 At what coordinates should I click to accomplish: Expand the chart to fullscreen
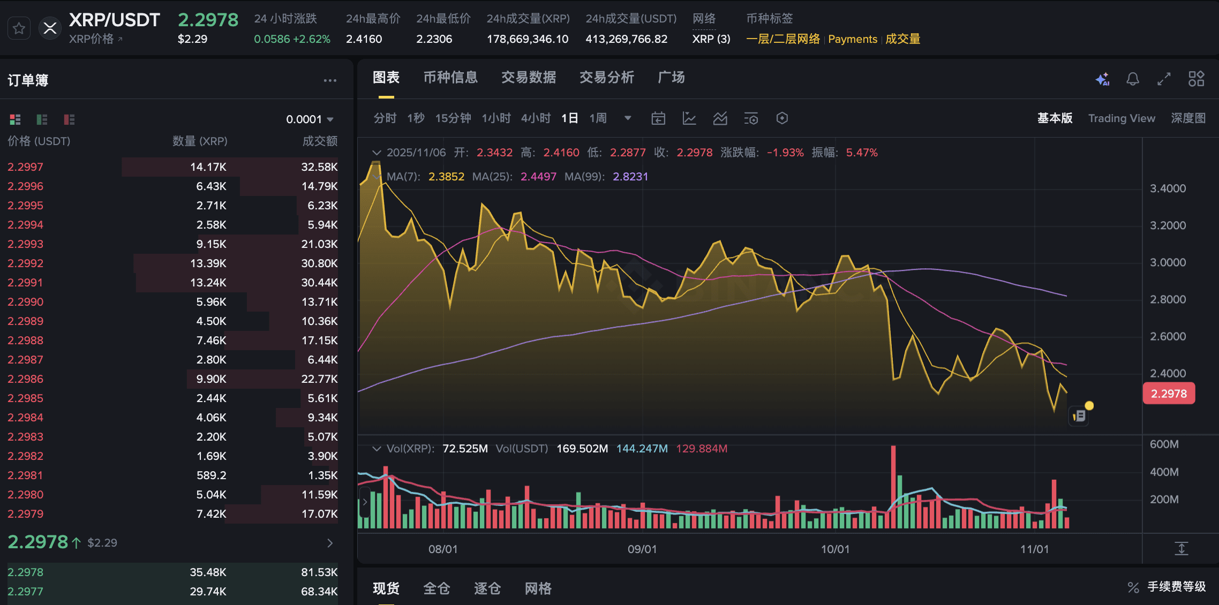1163,79
